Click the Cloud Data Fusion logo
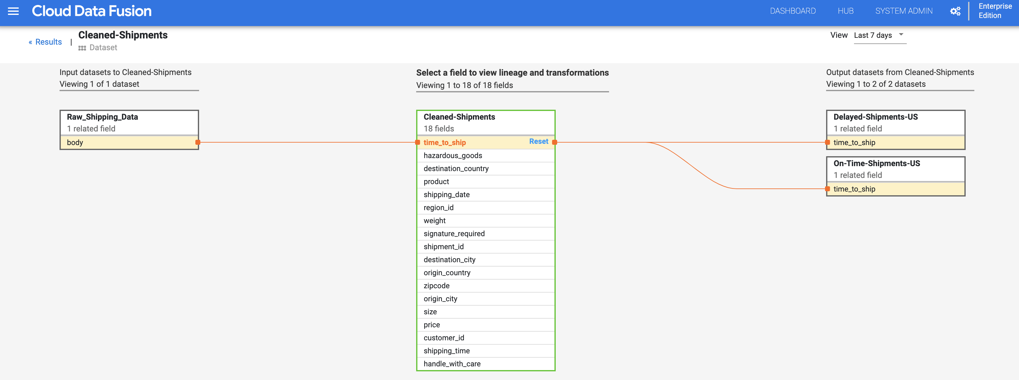Image resolution: width=1019 pixels, height=380 pixels. 92,11
